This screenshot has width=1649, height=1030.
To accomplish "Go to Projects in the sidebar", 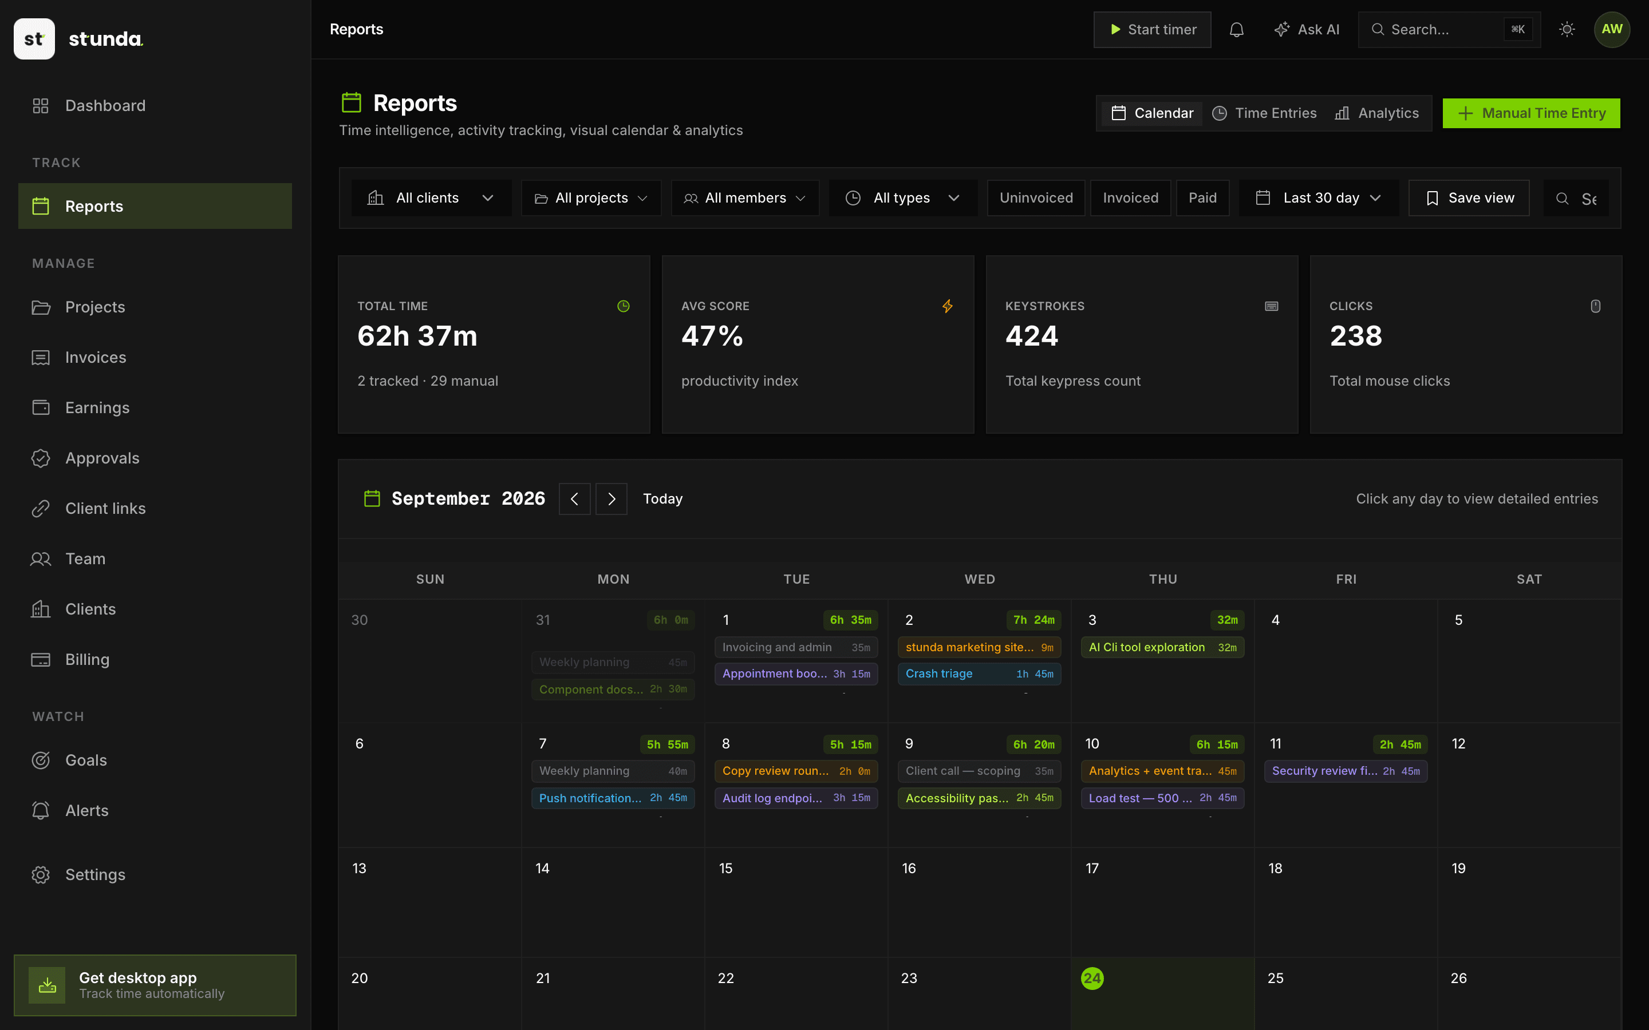I will point(155,307).
